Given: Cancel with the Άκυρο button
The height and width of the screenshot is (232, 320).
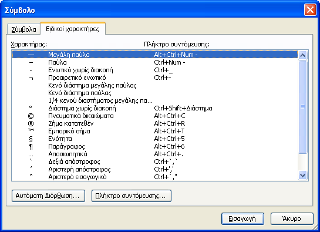Looking at the screenshot, I should 292,218.
